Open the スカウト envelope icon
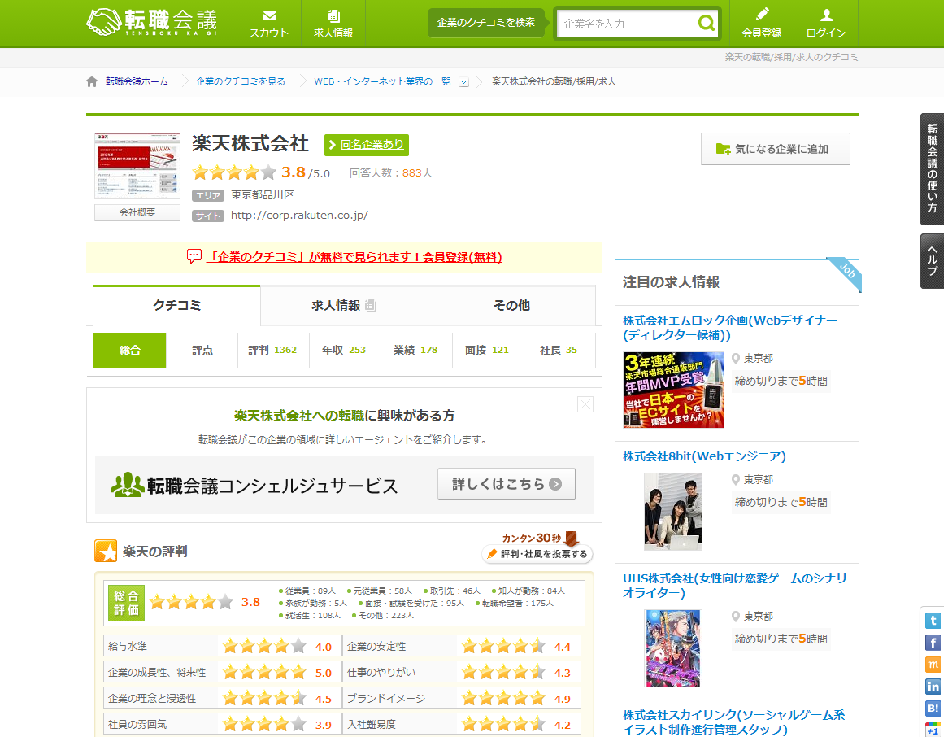Viewport: 948px width, 737px height. click(x=270, y=16)
